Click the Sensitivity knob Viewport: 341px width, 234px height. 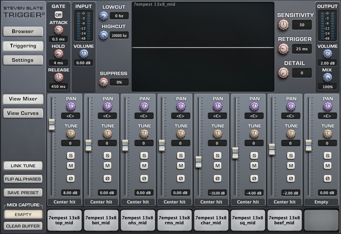point(283,25)
